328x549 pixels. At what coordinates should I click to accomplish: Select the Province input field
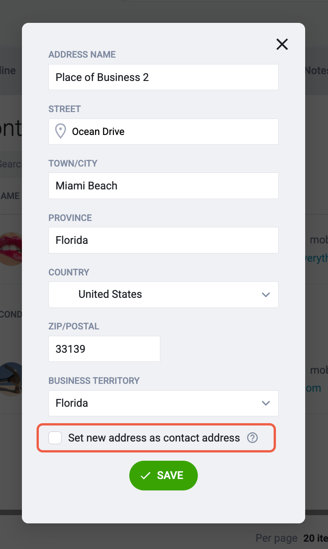point(164,240)
